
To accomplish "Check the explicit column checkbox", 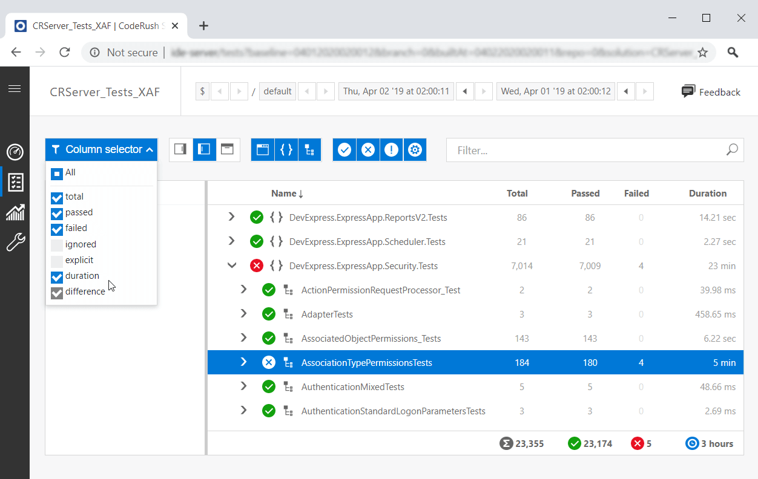I will point(56,260).
